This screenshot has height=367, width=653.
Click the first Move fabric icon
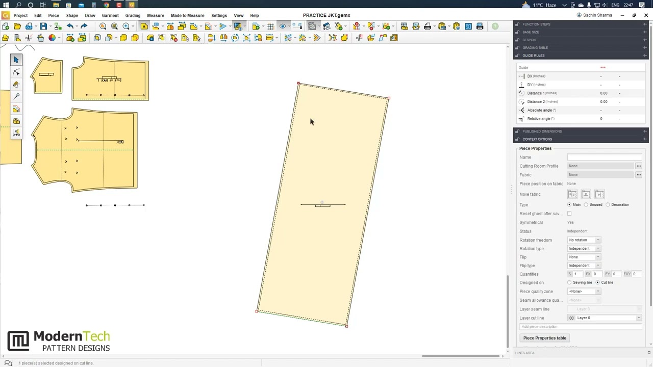572,194
